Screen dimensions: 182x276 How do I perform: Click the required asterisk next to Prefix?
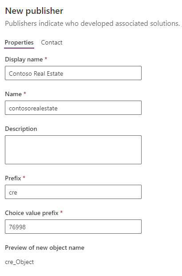pos(24,178)
